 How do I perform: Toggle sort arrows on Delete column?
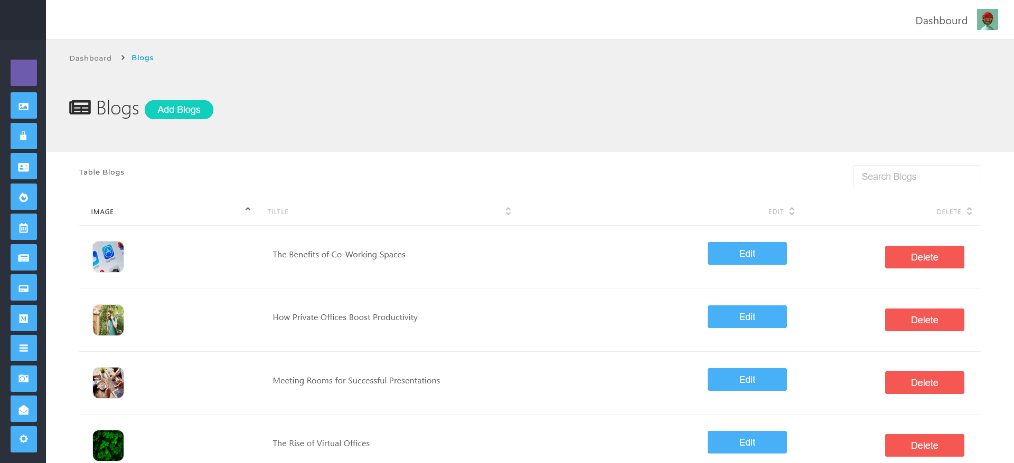click(969, 211)
